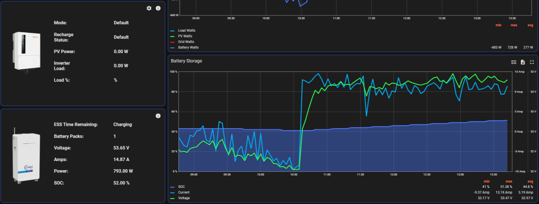Click PV Watts green legend color marker
Screen dimensions: 539x204
pyautogui.click(x=172, y=36)
